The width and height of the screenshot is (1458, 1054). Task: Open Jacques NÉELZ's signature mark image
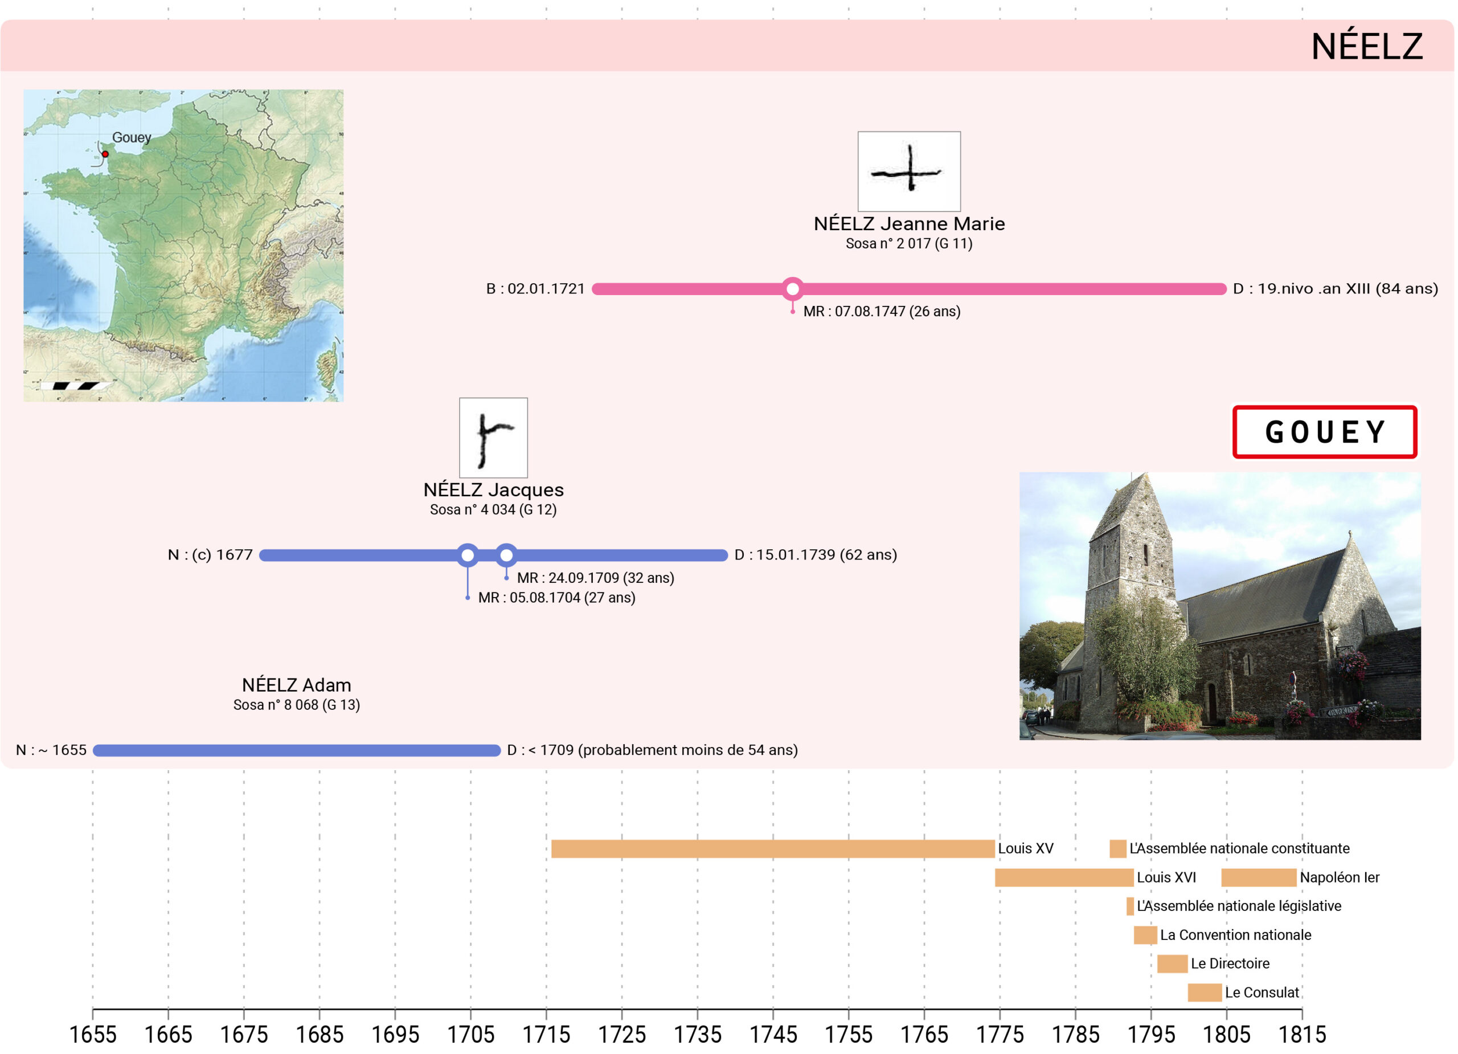(493, 438)
